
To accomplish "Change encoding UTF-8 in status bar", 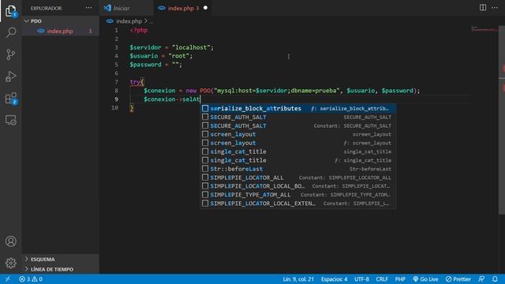I will tap(361, 278).
